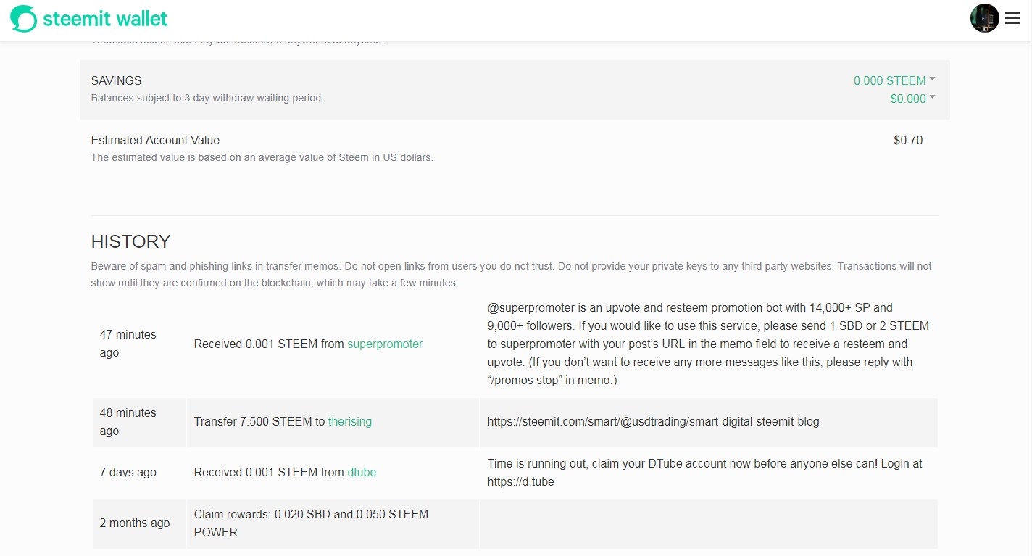The height and width of the screenshot is (556, 1032).
Task: Select 'Received 0.001 STEEM from' text before superpromoter
Action: [x=269, y=344]
